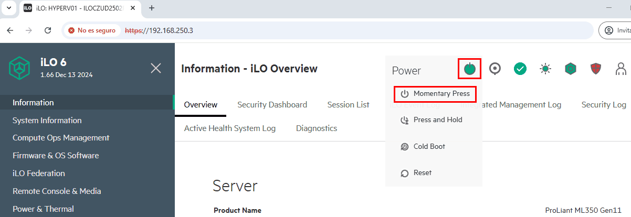Click the green Power status icon
Screen dimensions: 631x217
[469, 69]
